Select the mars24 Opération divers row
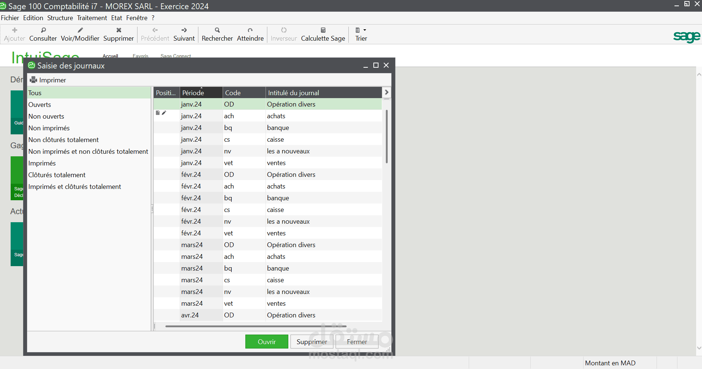This screenshot has height=369, width=702. (x=268, y=245)
